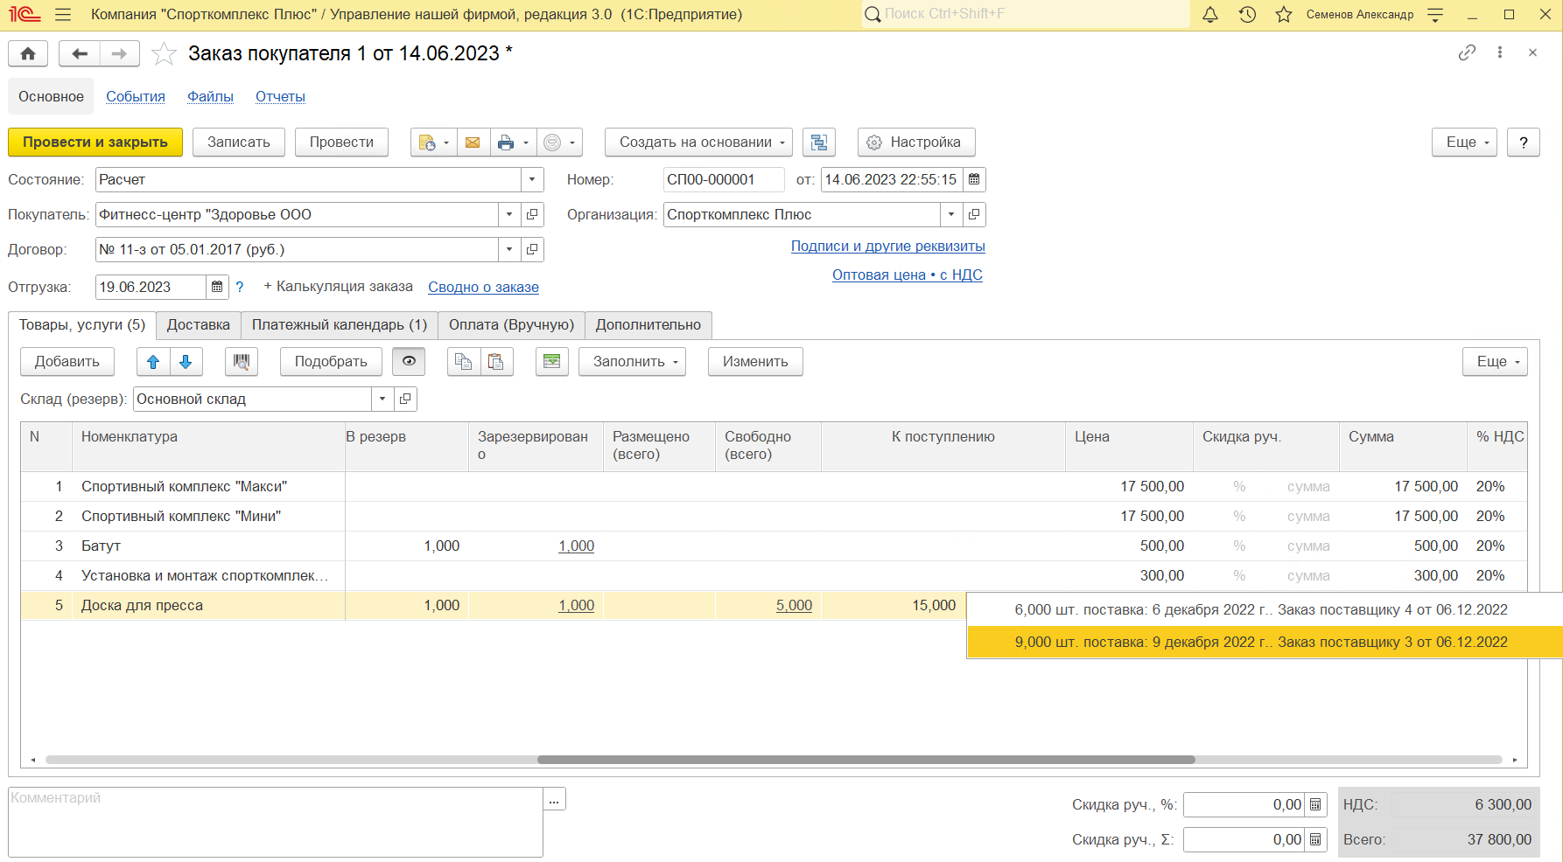The width and height of the screenshot is (1563, 862).
Task: Switch to Отчеты section
Action: tap(280, 97)
